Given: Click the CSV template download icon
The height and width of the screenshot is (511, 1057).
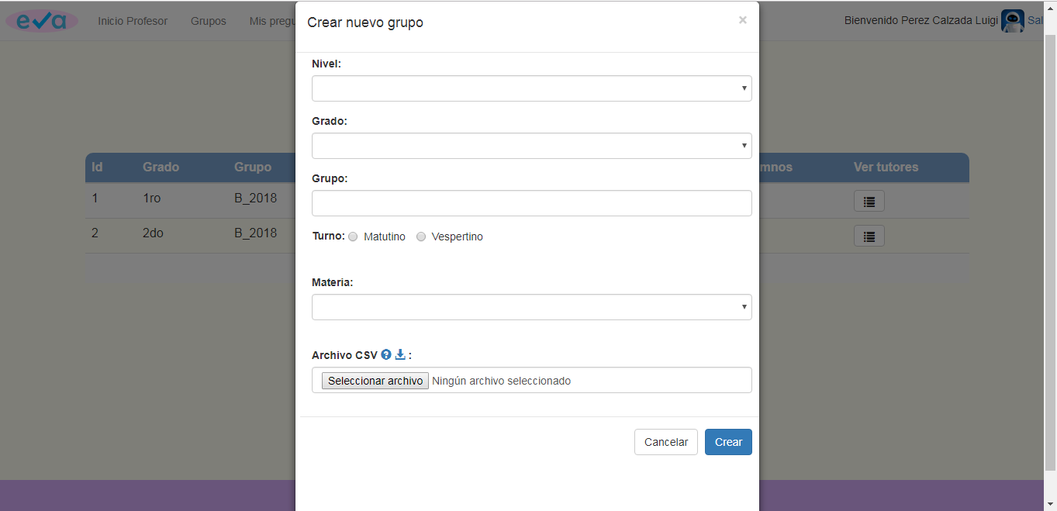Looking at the screenshot, I should (x=400, y=355).
